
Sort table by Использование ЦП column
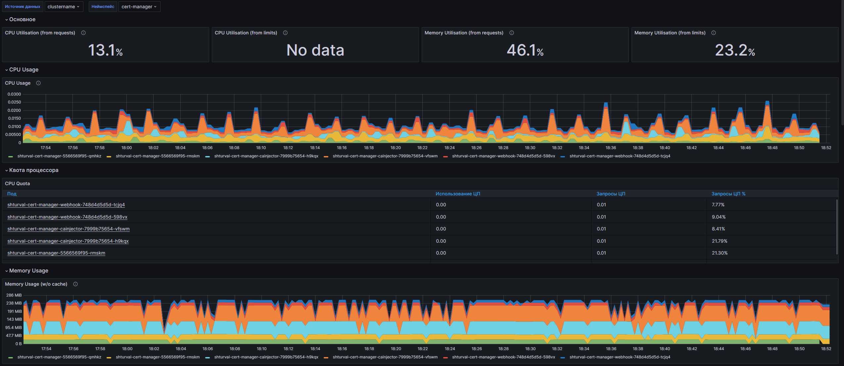coord(457,194)
